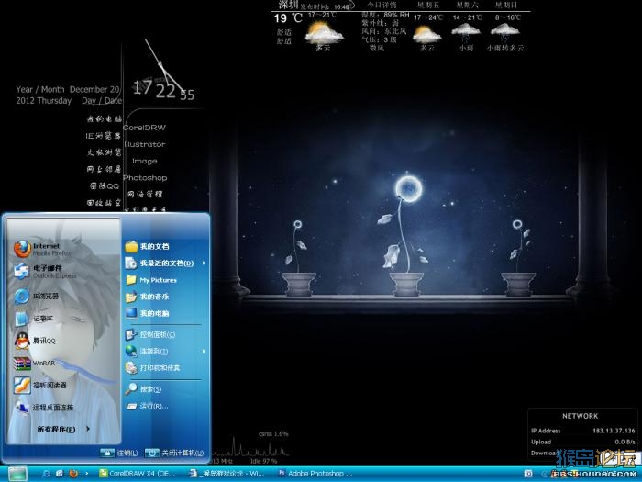Open 打印机和传真 Printers and Faxes
Screen dimensions: 642x482
[153, 368]
